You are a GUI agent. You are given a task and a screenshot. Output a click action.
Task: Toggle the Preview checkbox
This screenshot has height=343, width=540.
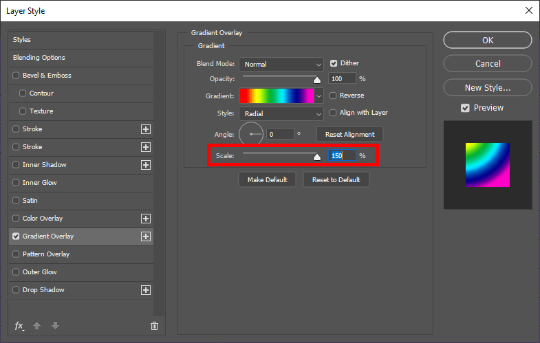(x=465, y=108)
